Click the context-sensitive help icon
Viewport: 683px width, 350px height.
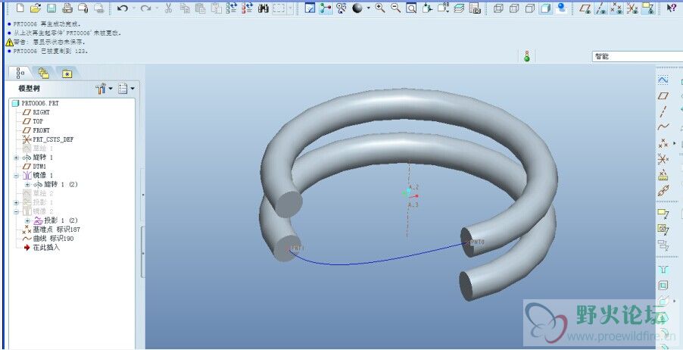click(x=671, y=8)
